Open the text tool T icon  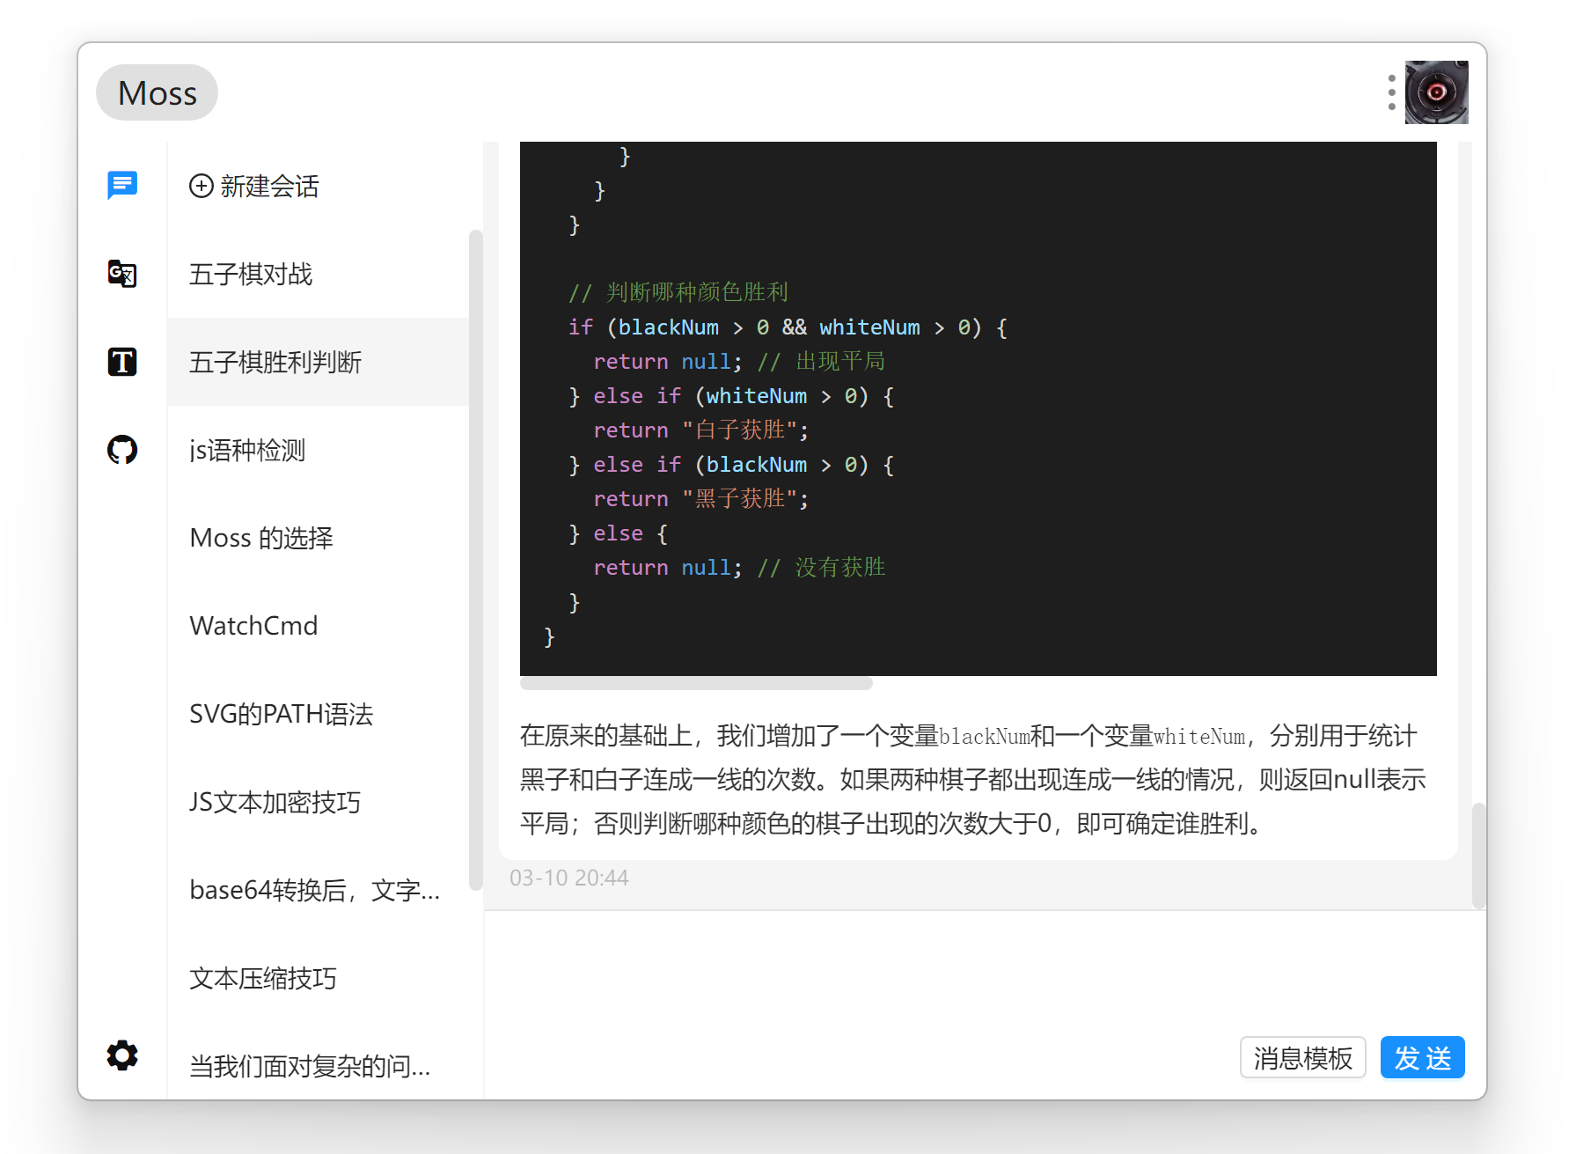[122, 362]
